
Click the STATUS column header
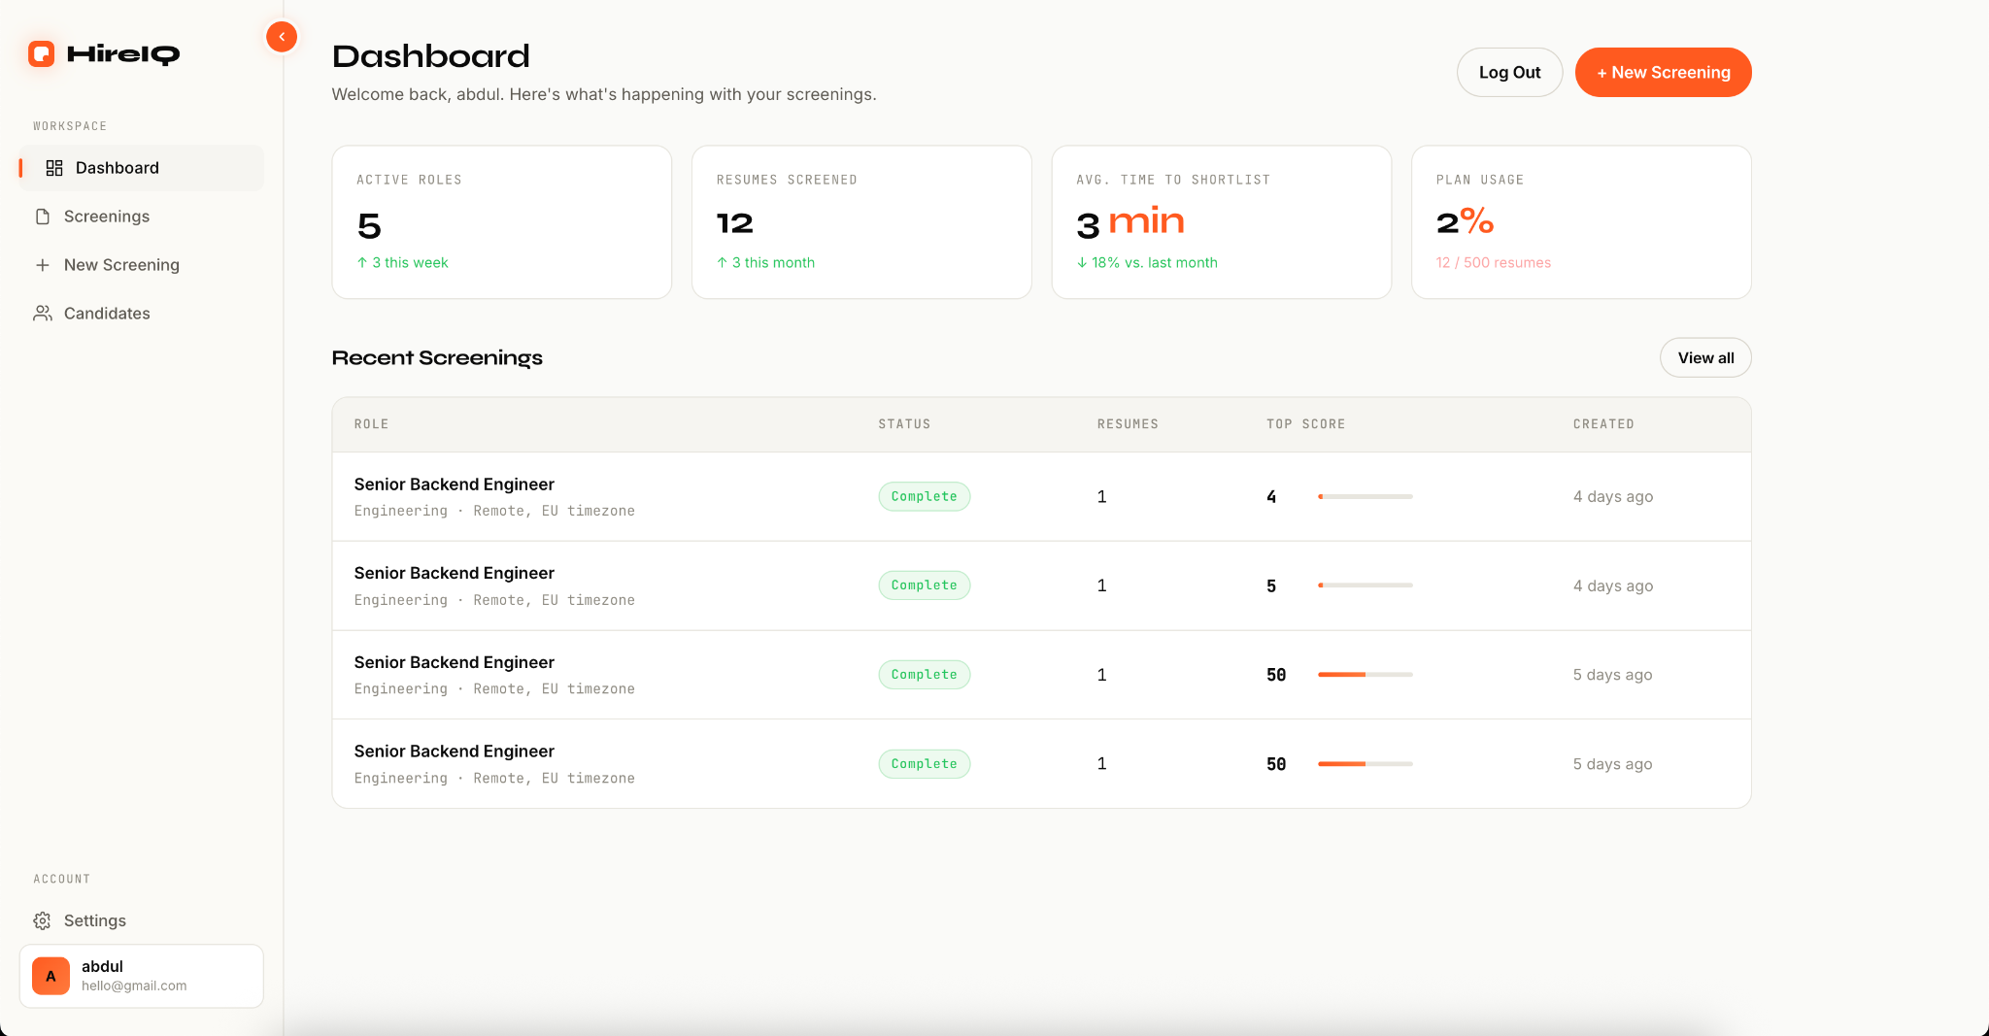(904, 424)
